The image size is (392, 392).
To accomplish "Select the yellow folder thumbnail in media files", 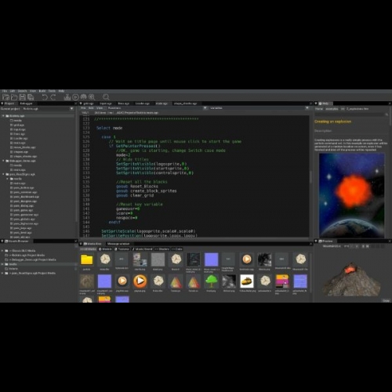I will tap(87, 260).
